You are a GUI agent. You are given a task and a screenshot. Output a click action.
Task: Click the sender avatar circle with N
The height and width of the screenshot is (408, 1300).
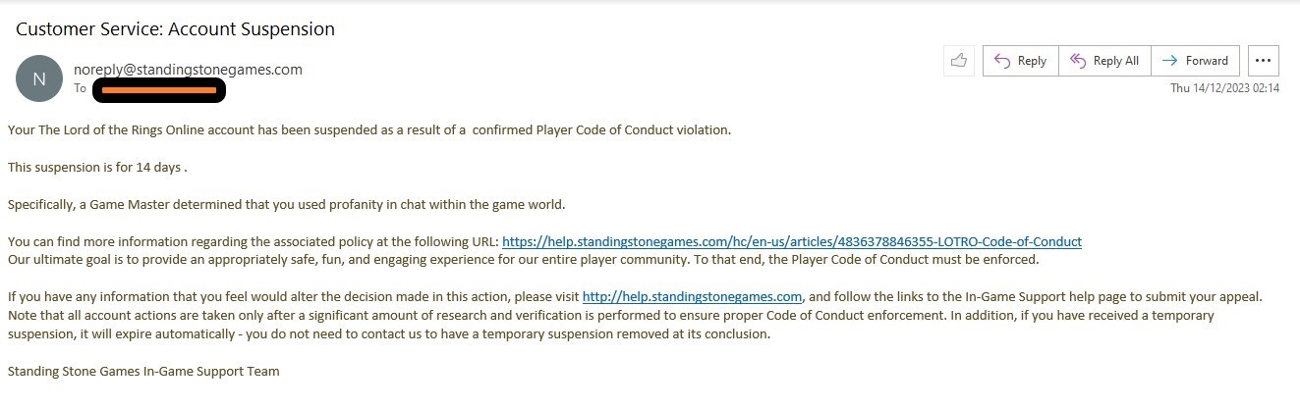[39, 78]
